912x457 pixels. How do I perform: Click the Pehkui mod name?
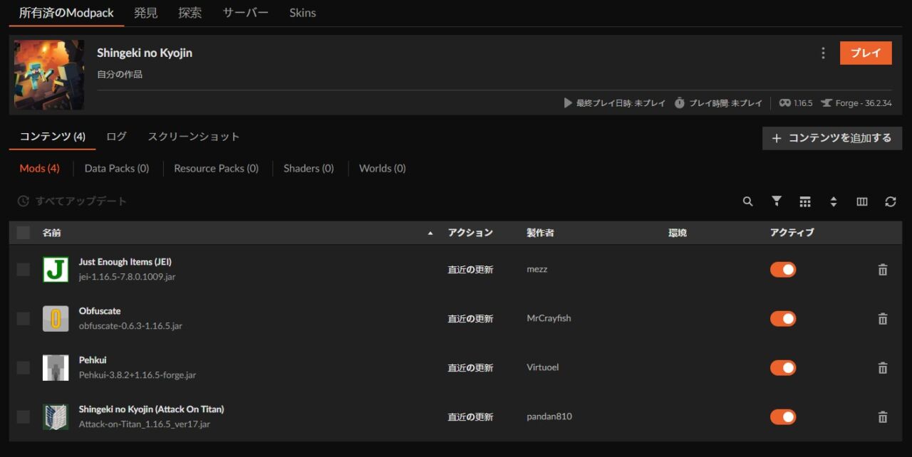coord(93,360)
